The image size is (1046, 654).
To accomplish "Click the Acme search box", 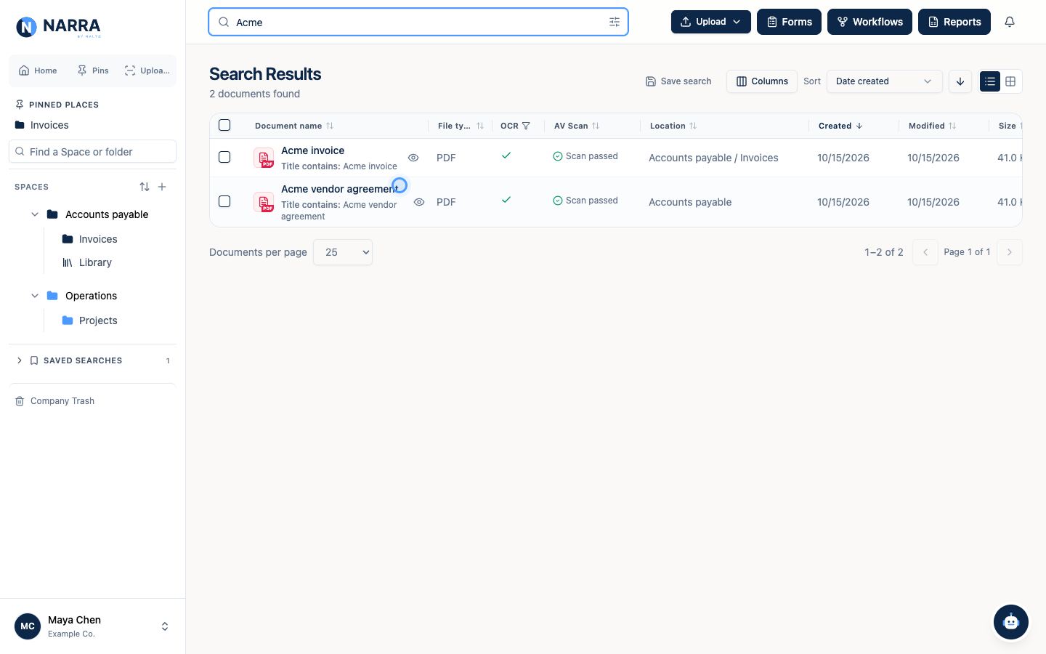I will pyautogui.click(x=418, y=22).
